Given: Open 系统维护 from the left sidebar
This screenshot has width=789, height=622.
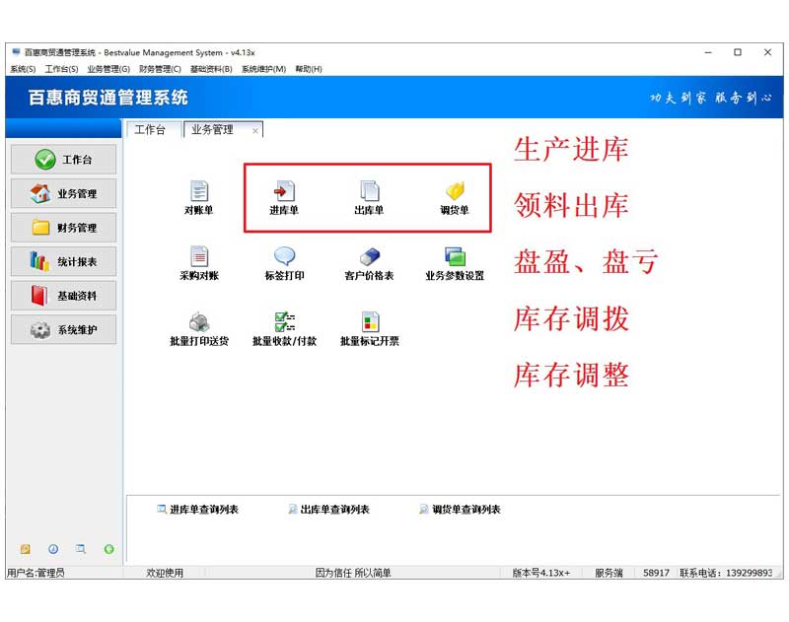Looking at the screenshot, I should tap(63, 330).
